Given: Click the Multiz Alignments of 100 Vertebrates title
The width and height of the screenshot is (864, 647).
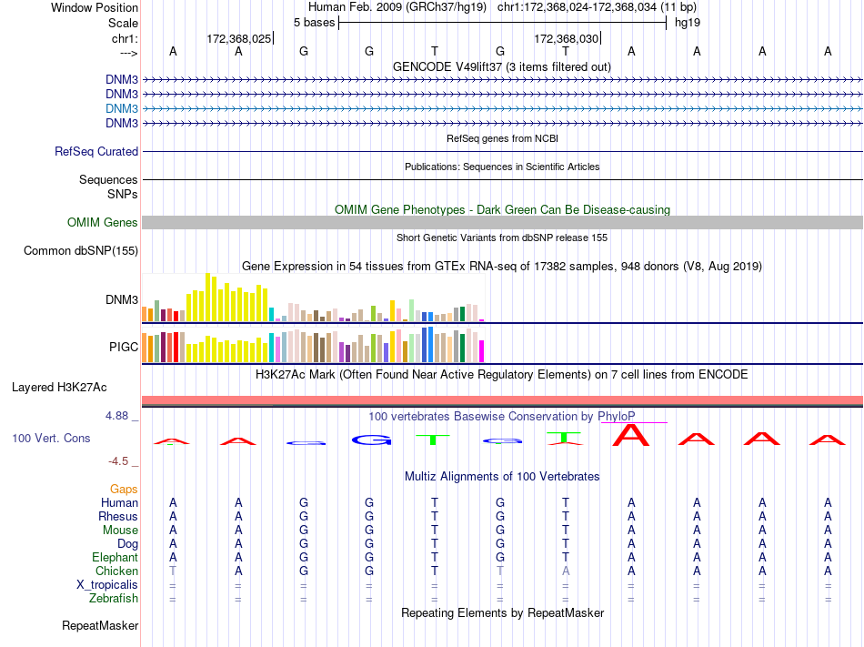Looking at the screenshot, I should click(x=502, y=477).
